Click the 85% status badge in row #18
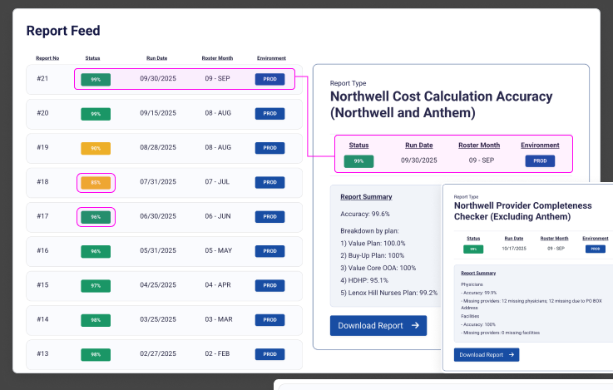613x390 pixels. click(x=96, y=182)
